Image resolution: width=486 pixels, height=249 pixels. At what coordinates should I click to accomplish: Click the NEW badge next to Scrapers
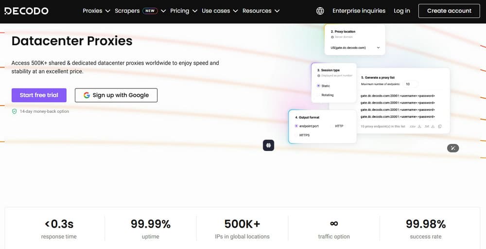click(150, 11)
